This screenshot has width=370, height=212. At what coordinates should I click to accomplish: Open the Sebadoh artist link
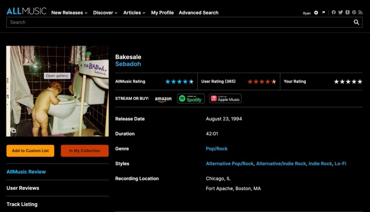tap(128, 64)
